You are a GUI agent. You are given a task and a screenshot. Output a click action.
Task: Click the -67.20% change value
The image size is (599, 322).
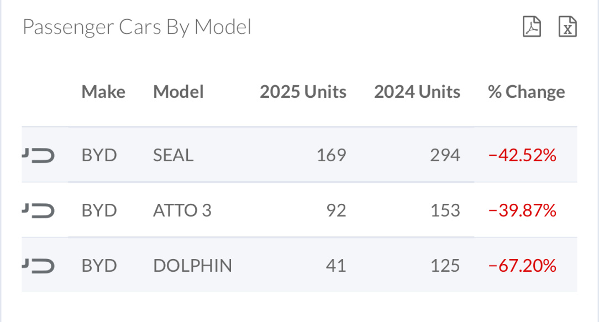click(522, 266)
